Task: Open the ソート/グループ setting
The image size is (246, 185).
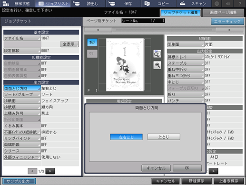Action: (22, 94)
